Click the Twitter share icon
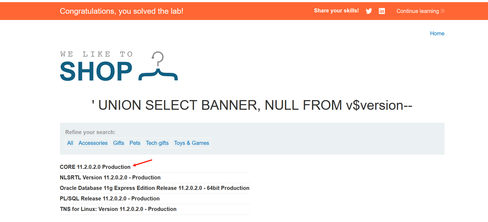Viewport: 488px width, 222px height. (x=369, y=11)
